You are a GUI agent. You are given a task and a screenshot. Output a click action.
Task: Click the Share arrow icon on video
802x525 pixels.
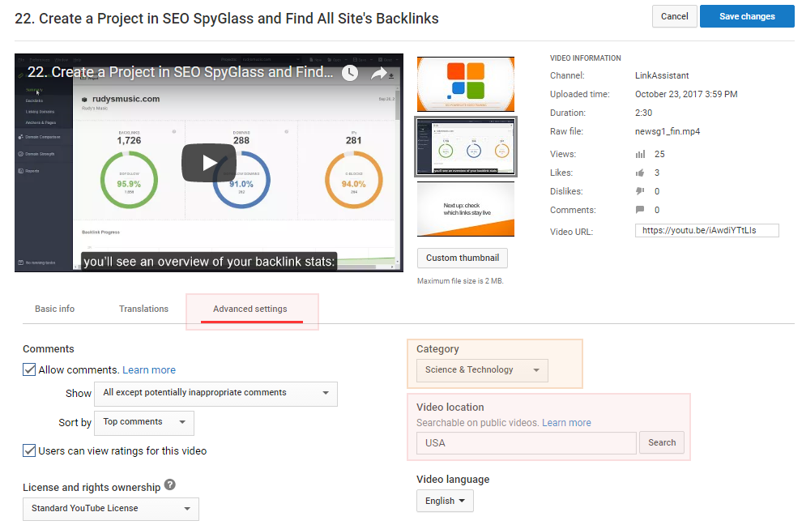[x=379, y=73]
